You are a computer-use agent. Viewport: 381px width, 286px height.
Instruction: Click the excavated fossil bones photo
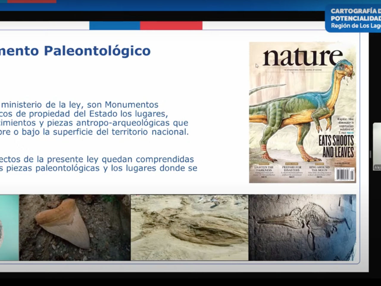coord(190,227)
